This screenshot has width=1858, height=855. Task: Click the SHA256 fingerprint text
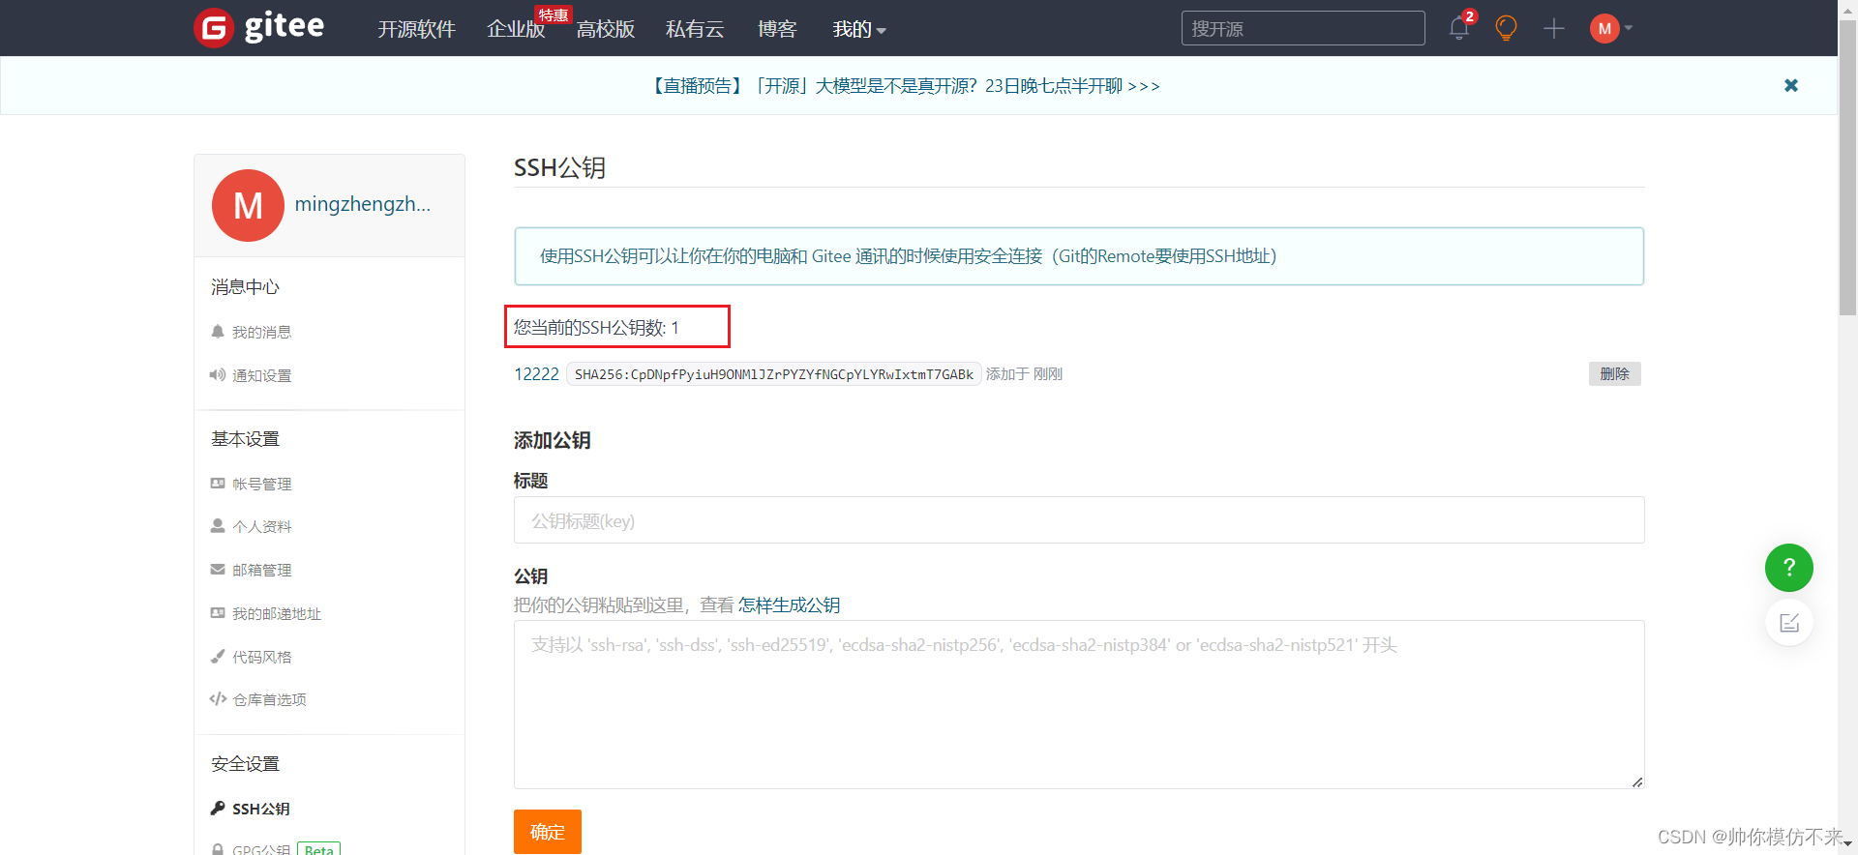[773, 374]
